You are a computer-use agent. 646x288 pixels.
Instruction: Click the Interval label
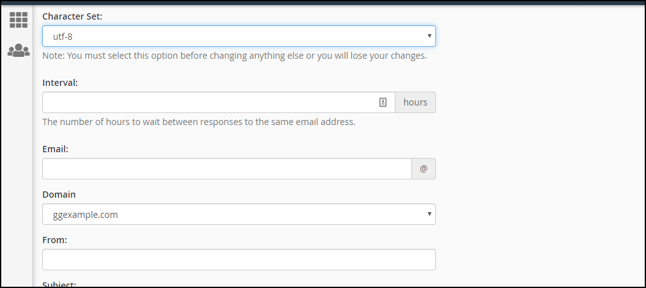pos(60,82)
